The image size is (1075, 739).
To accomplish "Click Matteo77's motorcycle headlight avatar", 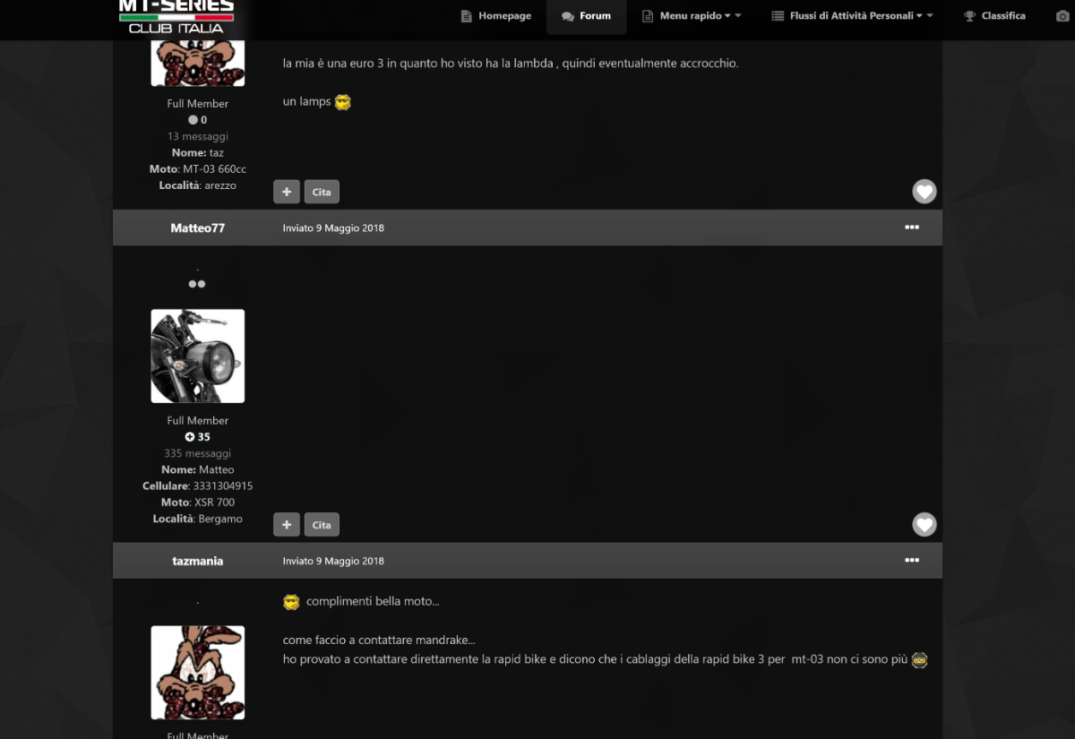I will 197,356.
